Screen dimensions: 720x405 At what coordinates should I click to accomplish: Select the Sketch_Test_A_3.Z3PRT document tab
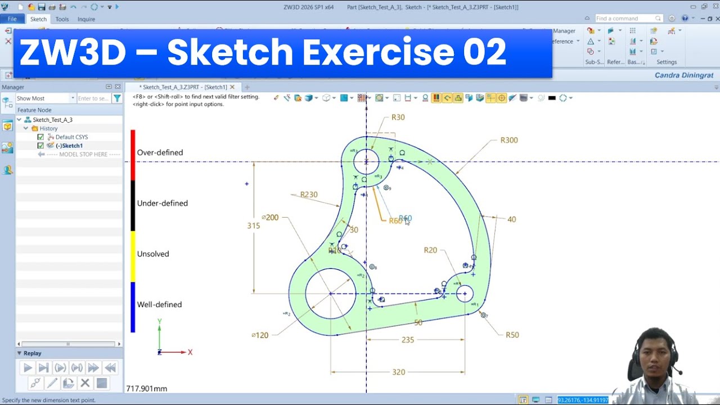tap(183, 87)
